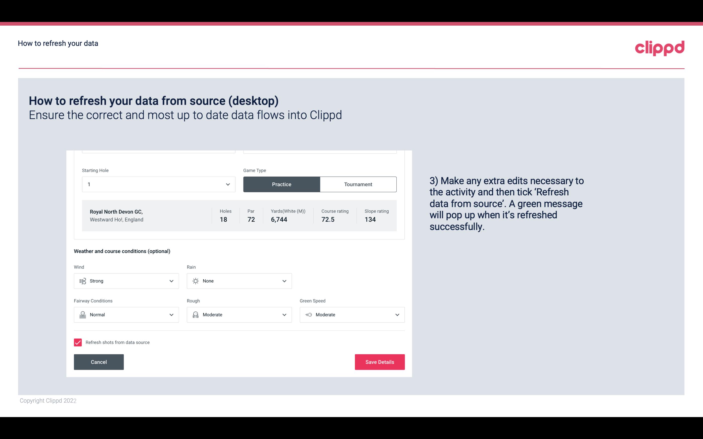Click the Cancel button
Screen dimensions: 703x439
point(99,362)
